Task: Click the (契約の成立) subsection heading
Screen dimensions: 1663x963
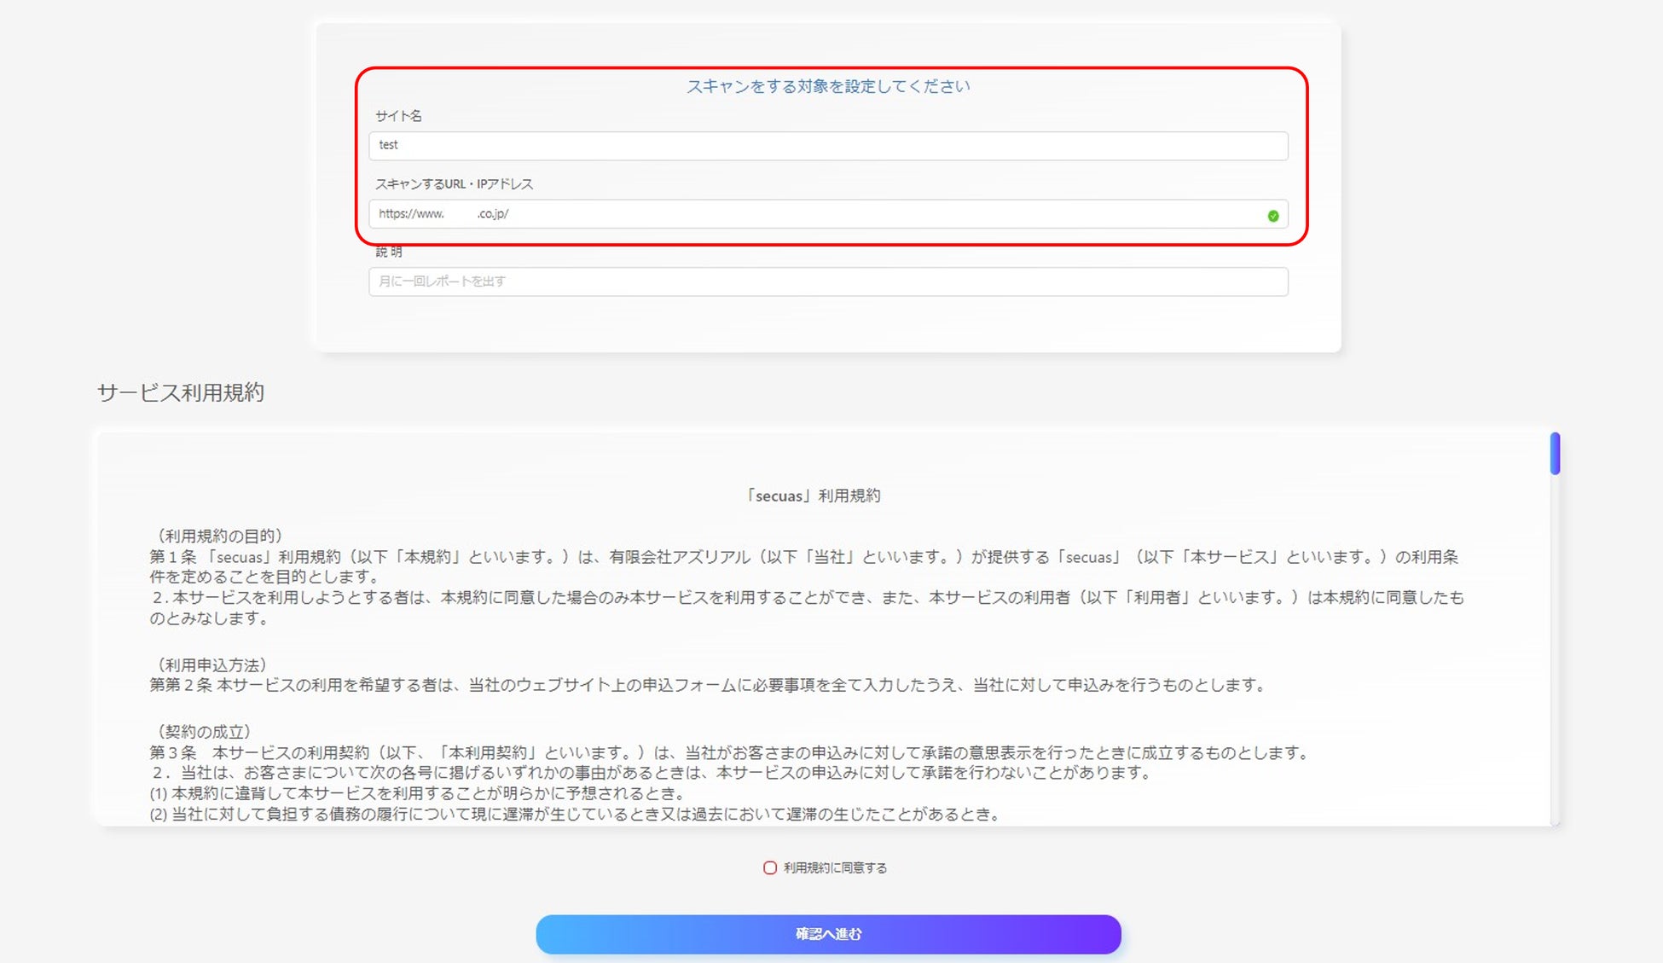Action: tap(203, 731)
